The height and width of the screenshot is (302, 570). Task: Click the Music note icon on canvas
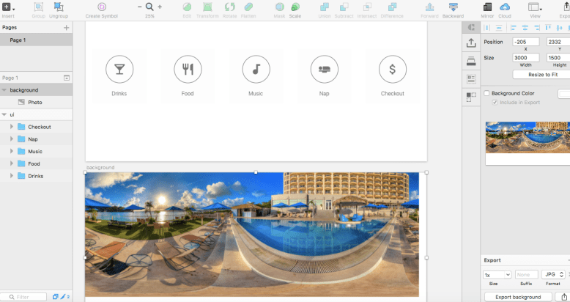click(256, 69)
